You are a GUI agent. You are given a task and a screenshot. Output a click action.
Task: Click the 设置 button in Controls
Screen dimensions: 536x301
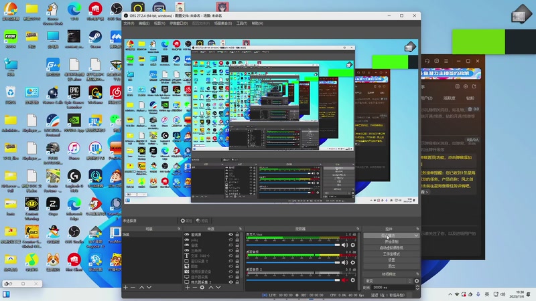click(x=391, y=260)
